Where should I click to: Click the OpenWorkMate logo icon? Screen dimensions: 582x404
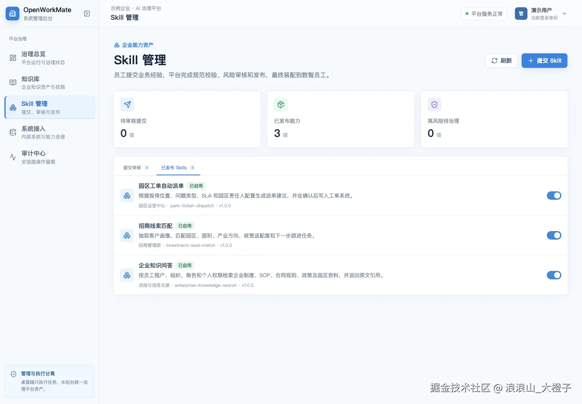click(13, 14)
